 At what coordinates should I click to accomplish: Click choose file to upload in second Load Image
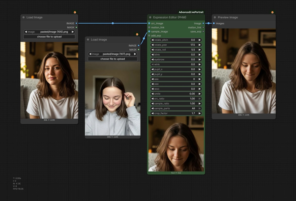click(112, 59)
